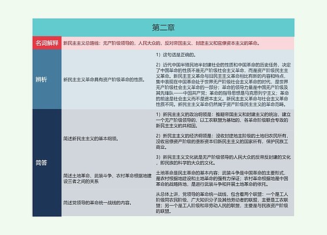Select the 名词解释 category cell

tap(47, 43)
